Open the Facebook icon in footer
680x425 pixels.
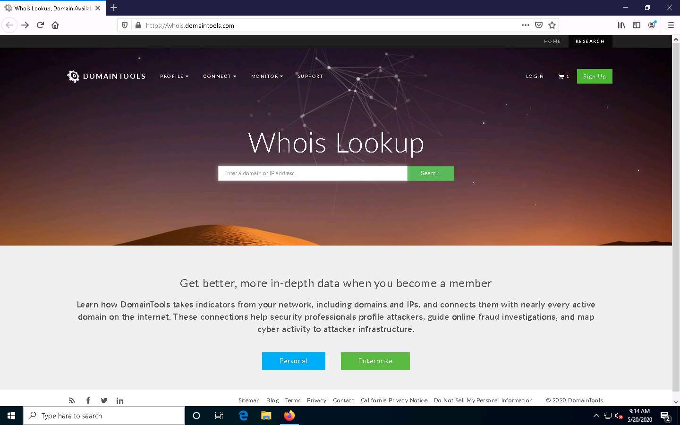pos(88,400)
